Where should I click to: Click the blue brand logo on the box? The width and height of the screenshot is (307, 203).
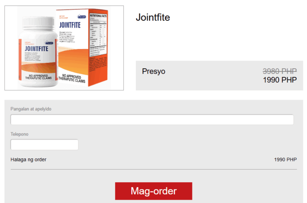[81, 17]
